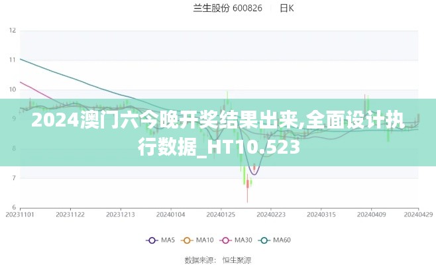Click the 日K label in title
This screenshot has width=436, height=265.
(287, 8)
